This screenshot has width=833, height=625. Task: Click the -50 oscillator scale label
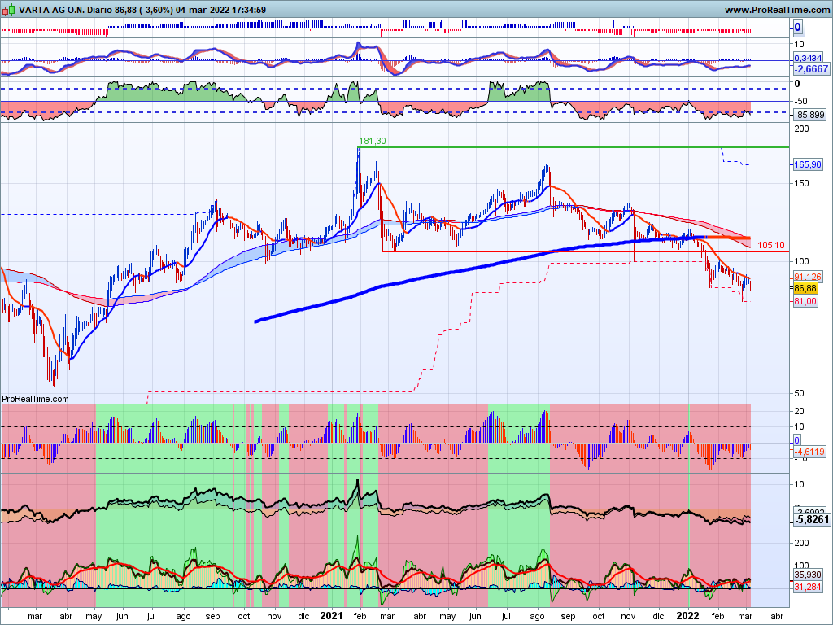(x=800, y=101)
